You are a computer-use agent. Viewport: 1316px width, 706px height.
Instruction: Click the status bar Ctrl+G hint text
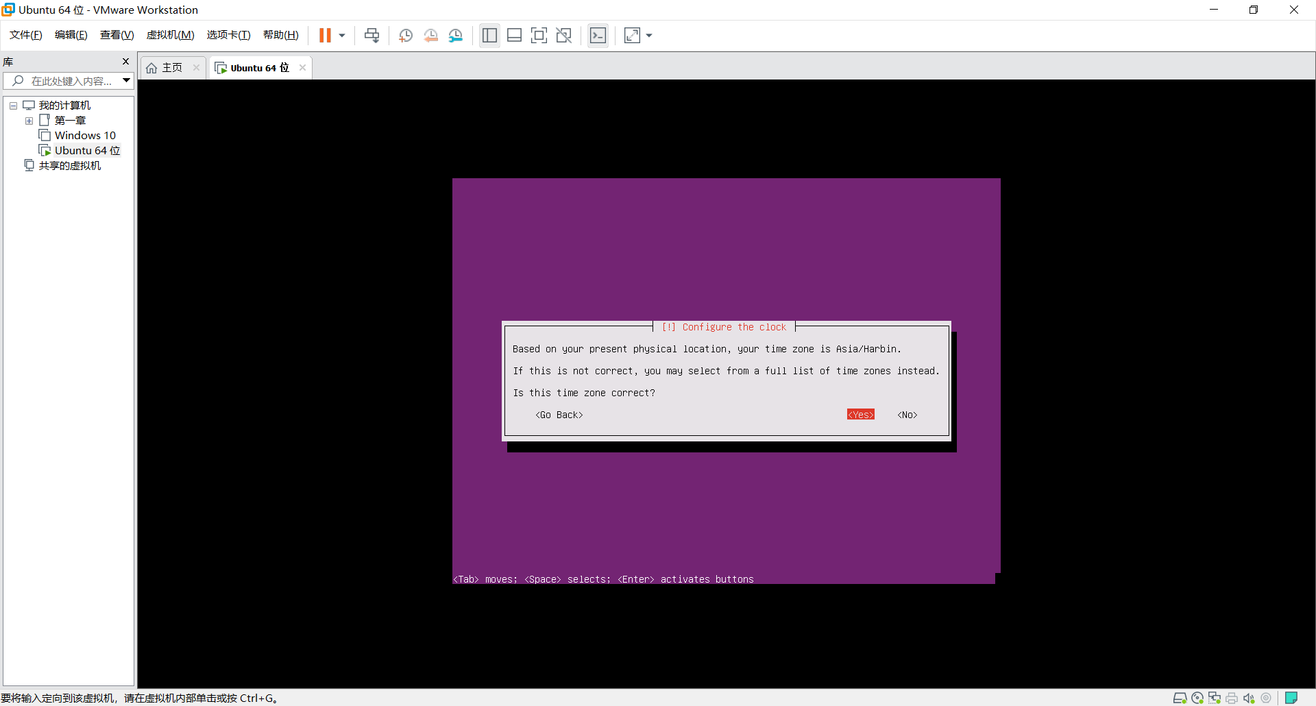coord(139,698)
